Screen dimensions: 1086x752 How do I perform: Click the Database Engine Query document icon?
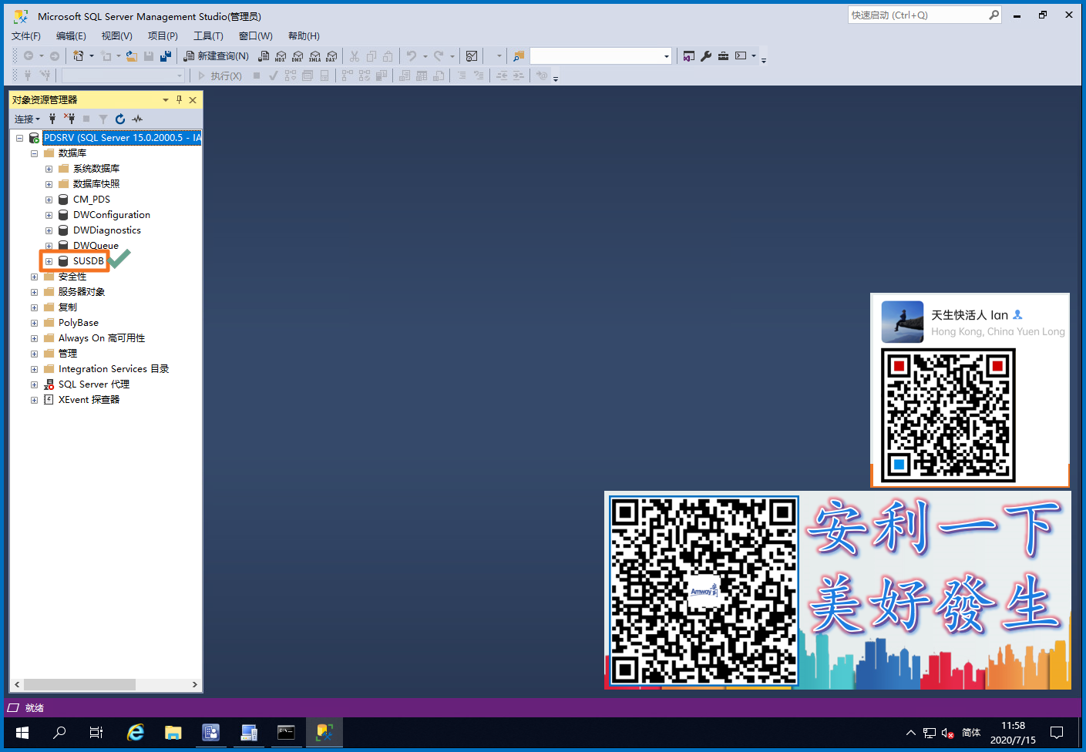(264, 55)
